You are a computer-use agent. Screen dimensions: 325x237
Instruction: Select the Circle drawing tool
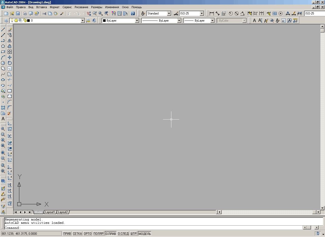[3, 63]
